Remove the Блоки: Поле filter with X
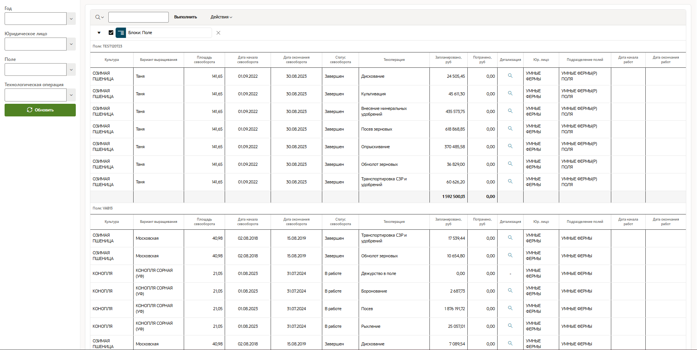This screenshot has width=697, height=350. pos(218,33)
